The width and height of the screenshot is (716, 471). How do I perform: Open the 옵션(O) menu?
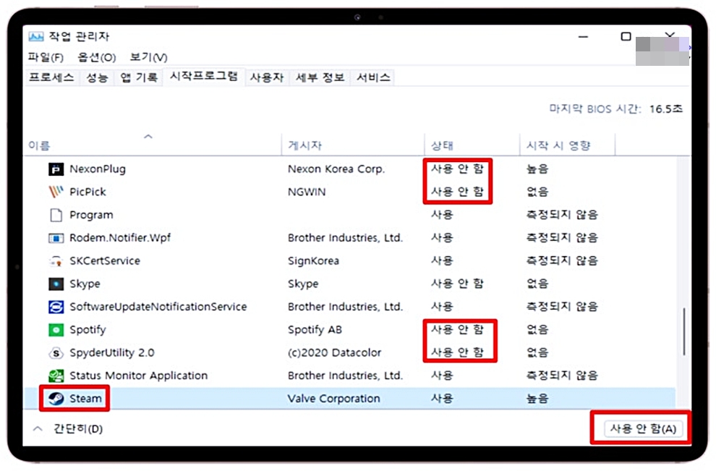[96, 58]
